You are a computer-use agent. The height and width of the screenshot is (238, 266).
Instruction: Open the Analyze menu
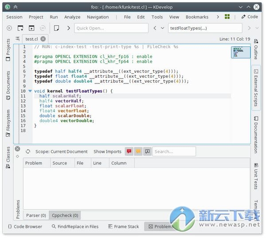point(72,17)
